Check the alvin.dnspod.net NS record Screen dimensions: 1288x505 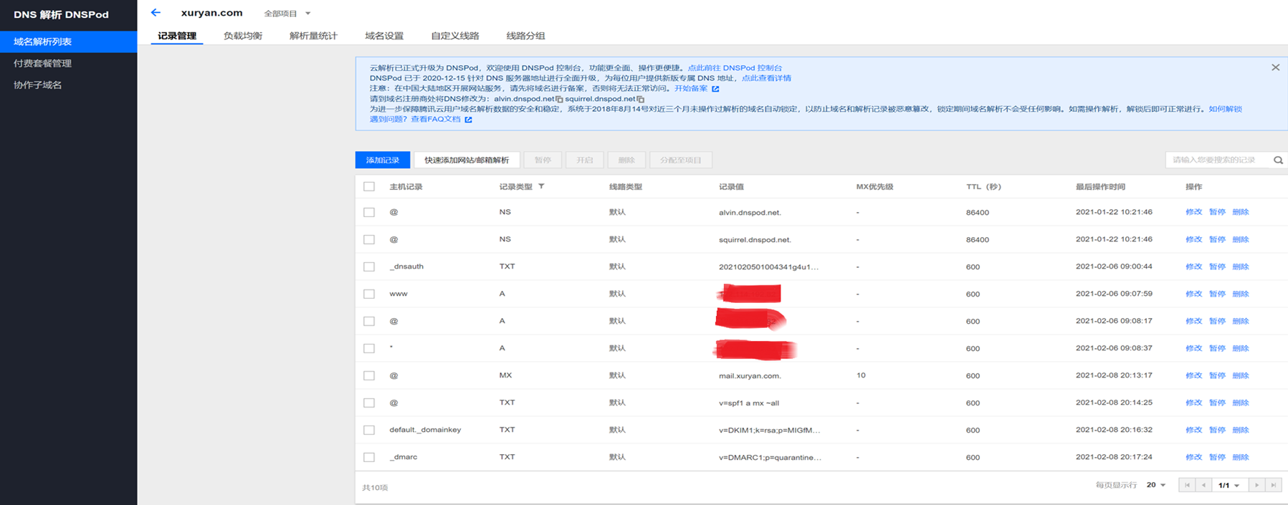point(369,212)
